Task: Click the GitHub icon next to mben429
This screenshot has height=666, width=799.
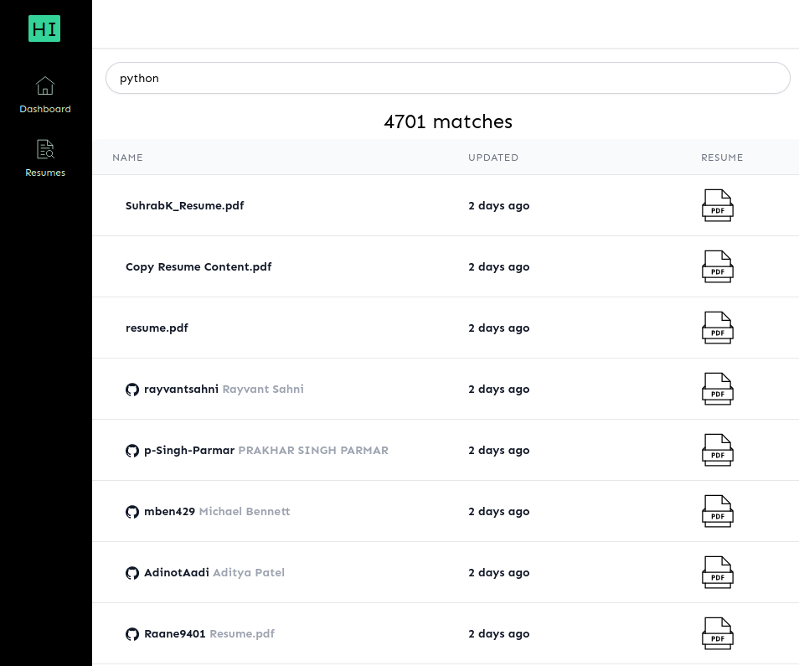Action: (132, 512)
